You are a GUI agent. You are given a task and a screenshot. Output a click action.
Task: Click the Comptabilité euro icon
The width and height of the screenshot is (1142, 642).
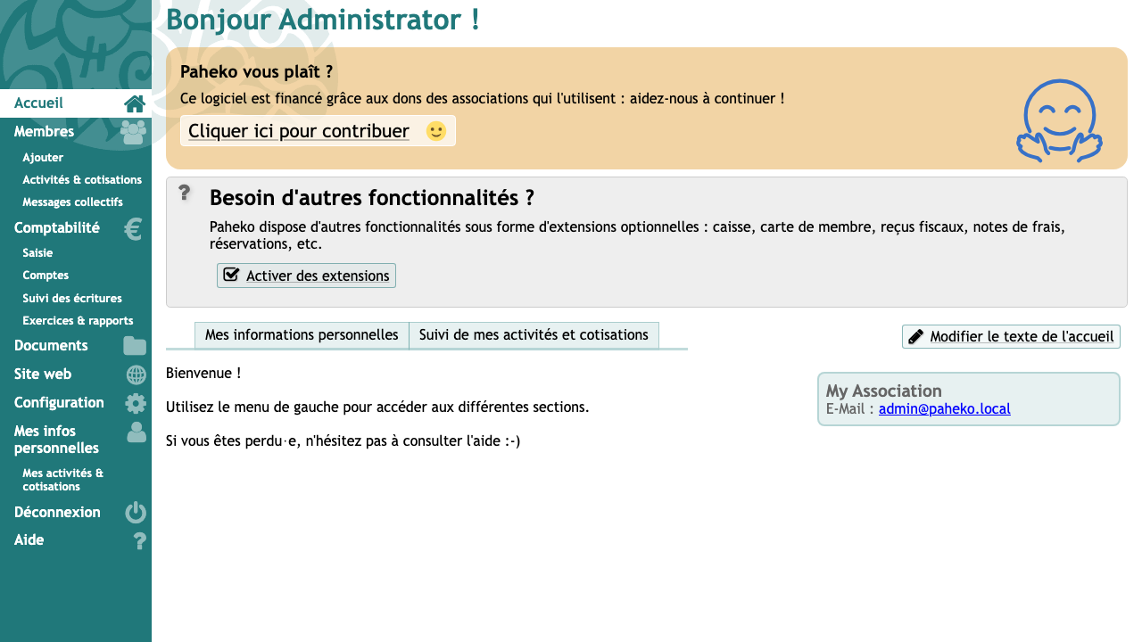click(x=134, y=229)
